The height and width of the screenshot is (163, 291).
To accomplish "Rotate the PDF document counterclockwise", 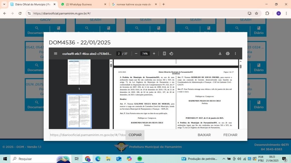I will (x=171, y=53).
